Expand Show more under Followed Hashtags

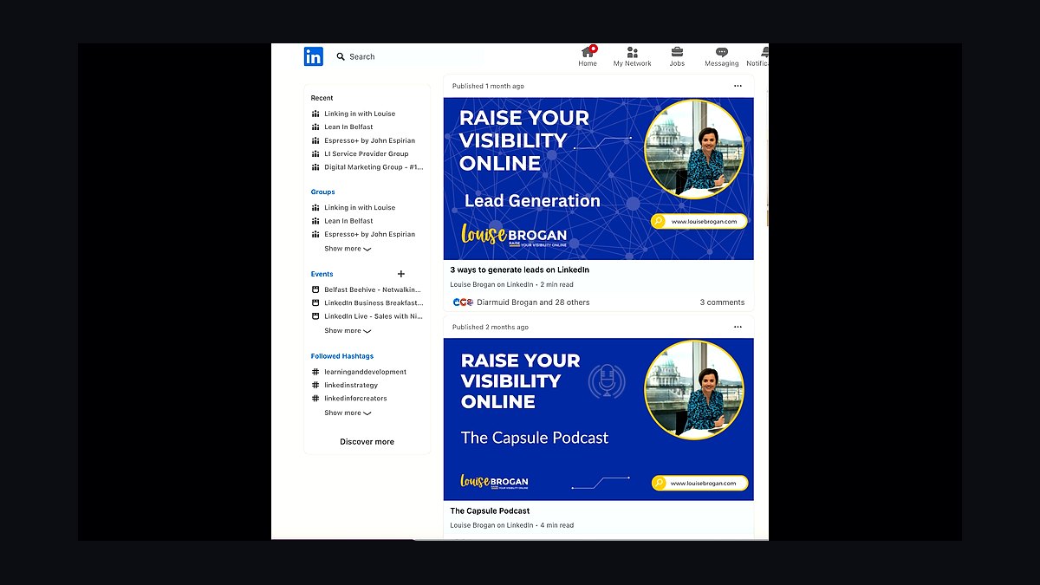[x=348, y=413]
